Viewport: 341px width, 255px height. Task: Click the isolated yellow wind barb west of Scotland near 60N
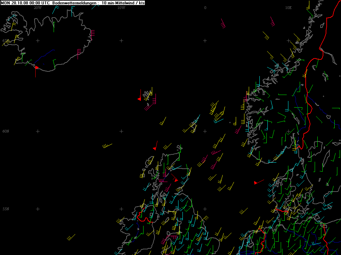click(107, 146)
